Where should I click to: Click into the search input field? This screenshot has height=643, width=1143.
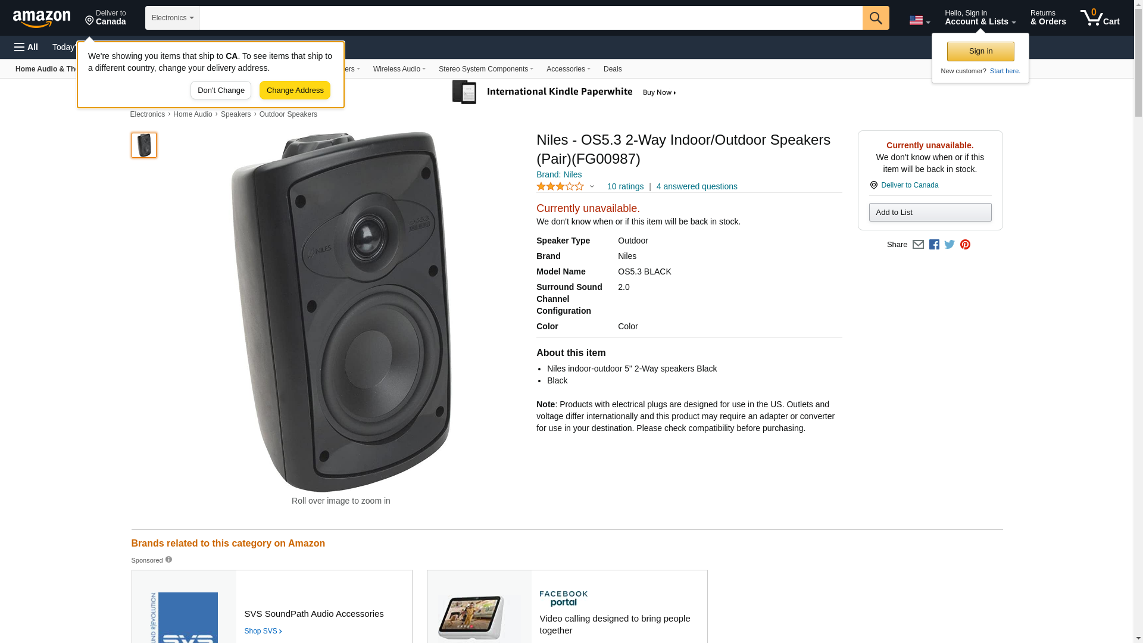click(x=530, y=18)
